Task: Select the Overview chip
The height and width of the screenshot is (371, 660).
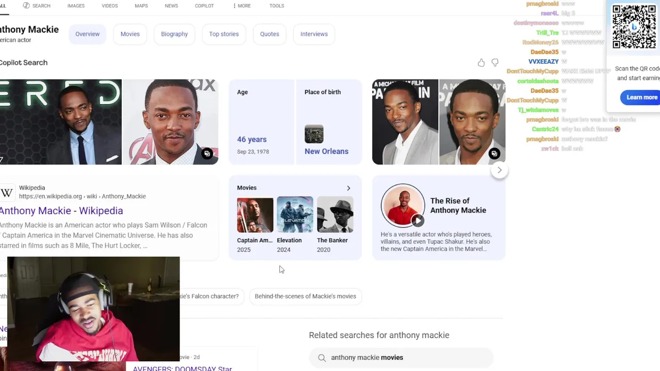Action: tap(87, 34)
